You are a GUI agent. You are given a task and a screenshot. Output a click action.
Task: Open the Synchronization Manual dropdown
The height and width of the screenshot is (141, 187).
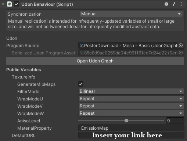[x=131, y=14]
